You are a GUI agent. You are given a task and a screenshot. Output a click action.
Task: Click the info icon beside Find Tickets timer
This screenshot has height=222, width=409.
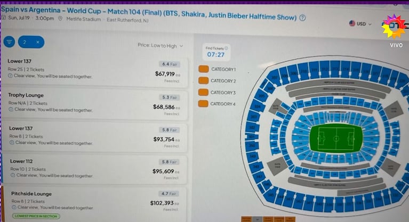226,48
